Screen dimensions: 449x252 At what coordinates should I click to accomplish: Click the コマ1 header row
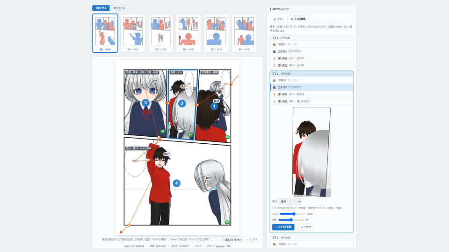click(x=311, y=38)
